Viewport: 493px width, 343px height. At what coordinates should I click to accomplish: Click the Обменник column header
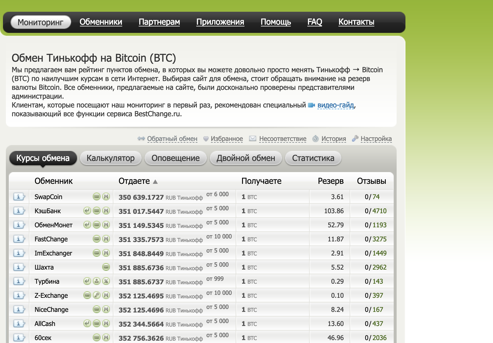pyautogui.click(x=53, y=181)
